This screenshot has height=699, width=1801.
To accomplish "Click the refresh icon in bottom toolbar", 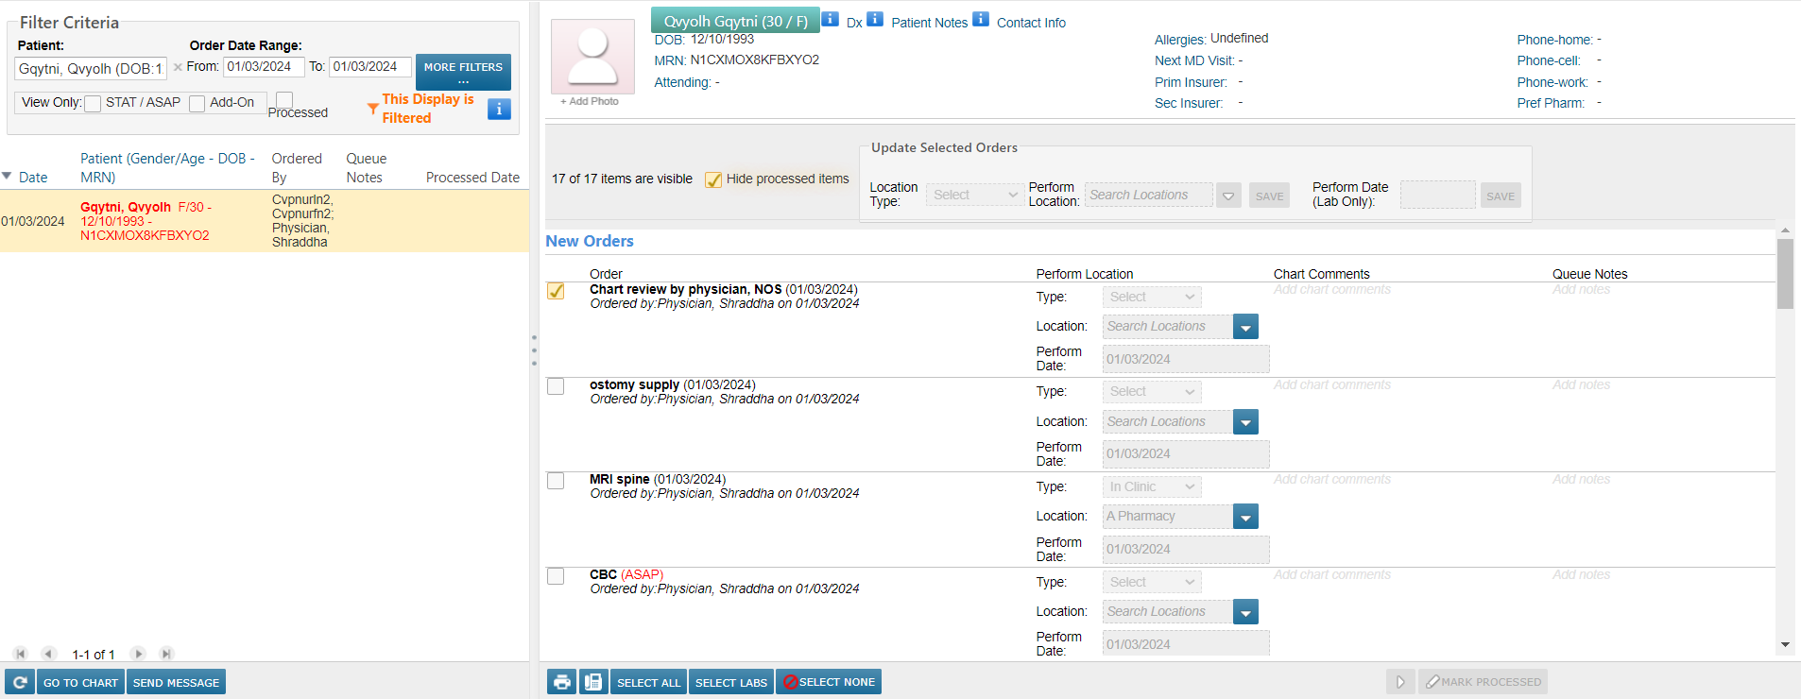I will tap(20, 682).
